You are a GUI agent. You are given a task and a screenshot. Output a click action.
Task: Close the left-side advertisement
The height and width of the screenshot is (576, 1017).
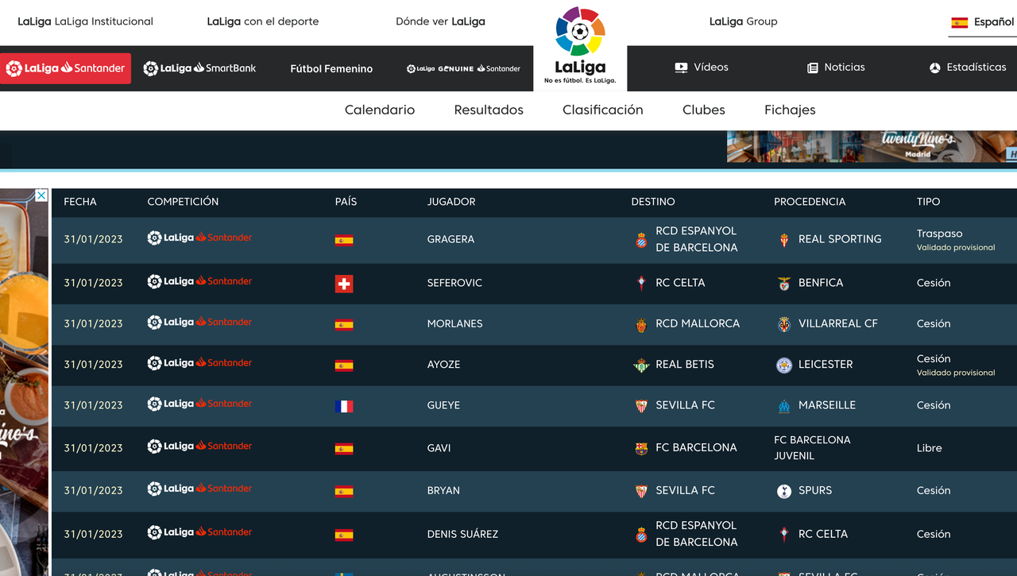tap(40, 195)
